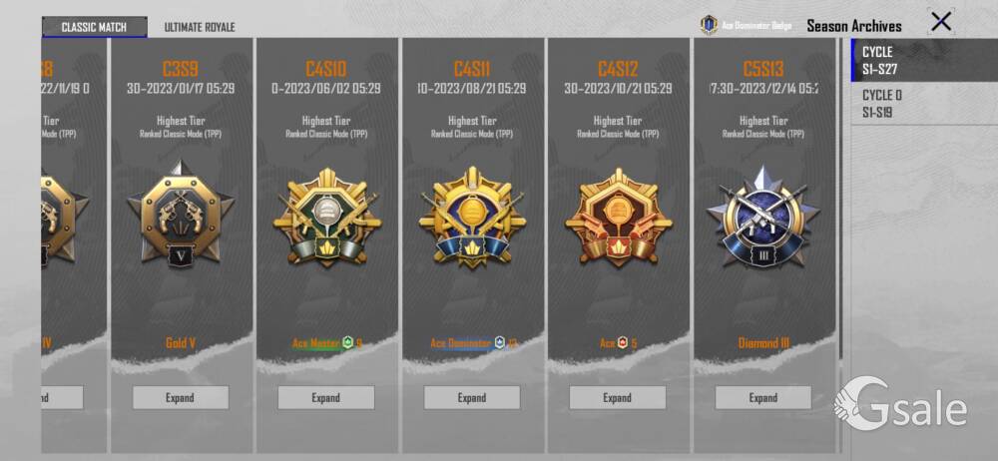This screenshot has height=461, width=998.
Task: Click the small green Ace Master star icon
Action: pos(347,342)
